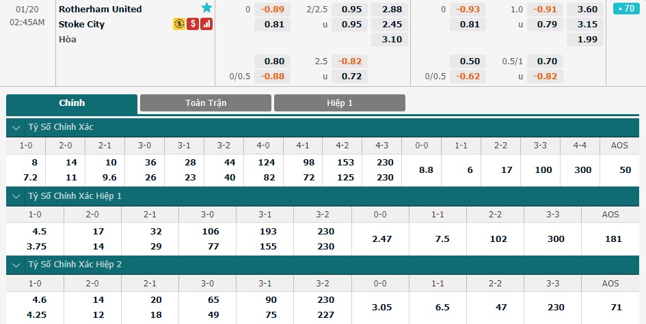Collapse the Tỷ Số Chính Xác section
Image resolution: width=646 pixels, height=324 pixels.
pos(16,127)
